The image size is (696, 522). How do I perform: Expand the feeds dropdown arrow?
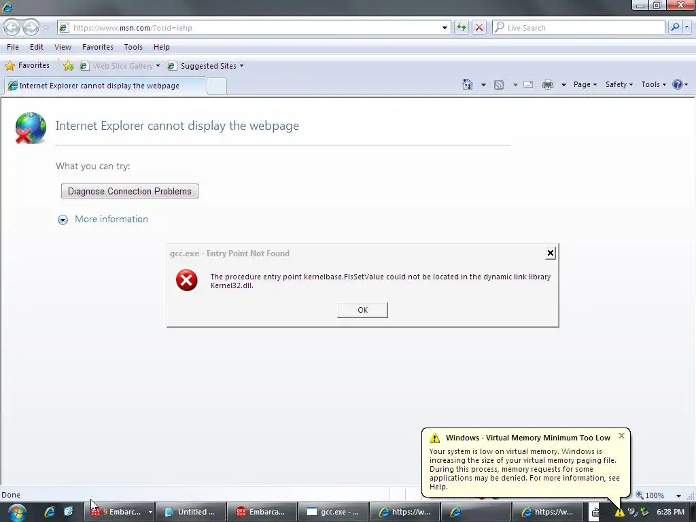tap(515, 85)
